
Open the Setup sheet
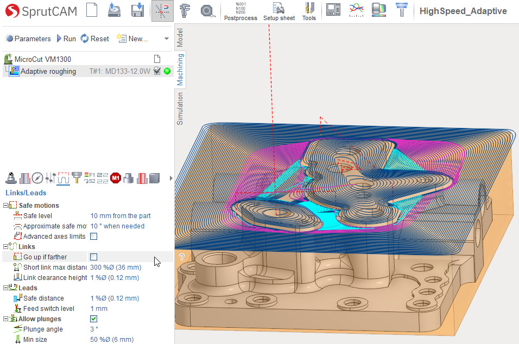point(279,11)
